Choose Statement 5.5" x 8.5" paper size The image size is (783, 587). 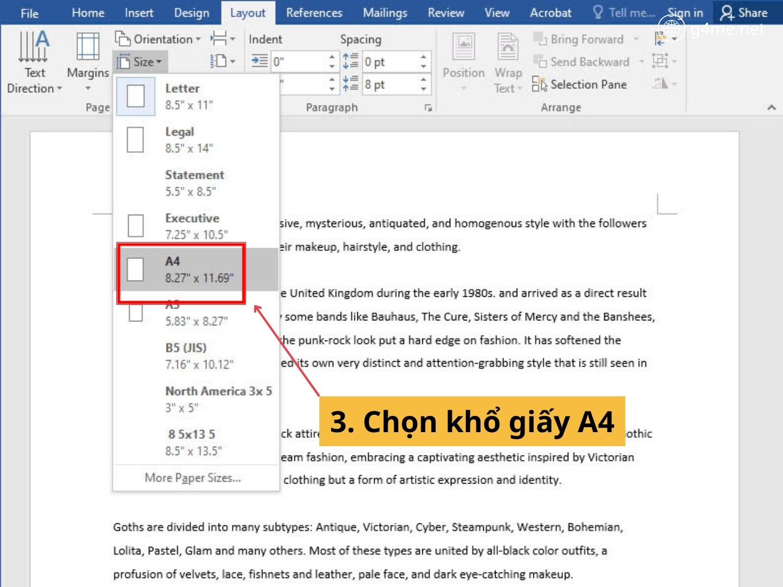pyautogui.click(x=196, y=183)
